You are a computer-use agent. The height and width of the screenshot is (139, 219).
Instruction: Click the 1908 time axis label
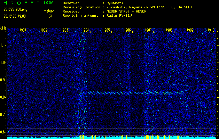click(x=169, y=30)
